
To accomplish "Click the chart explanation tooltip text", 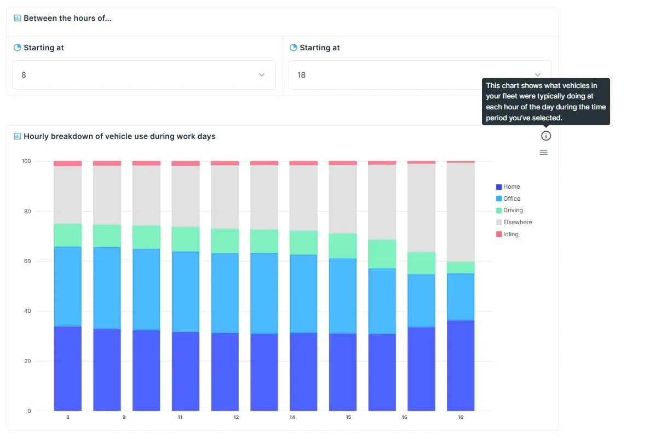I will (x=545, y=101).
